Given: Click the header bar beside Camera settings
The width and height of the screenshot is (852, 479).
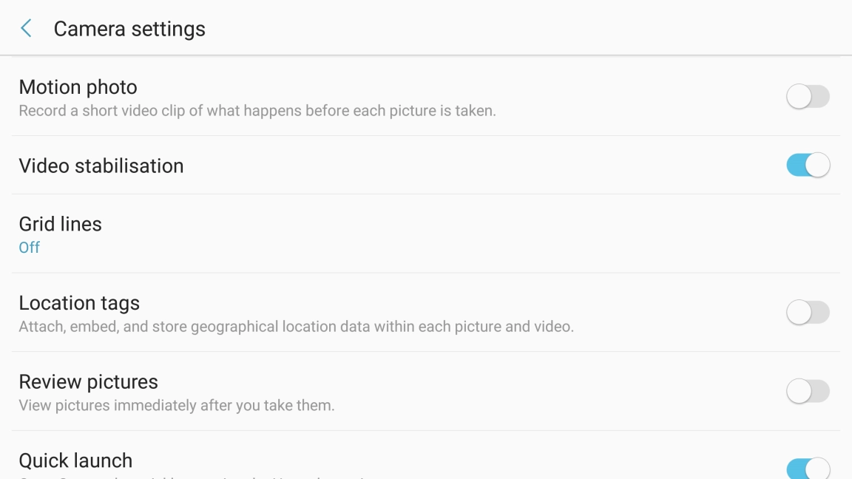Looking at the screenshot, I should [518, 29].
